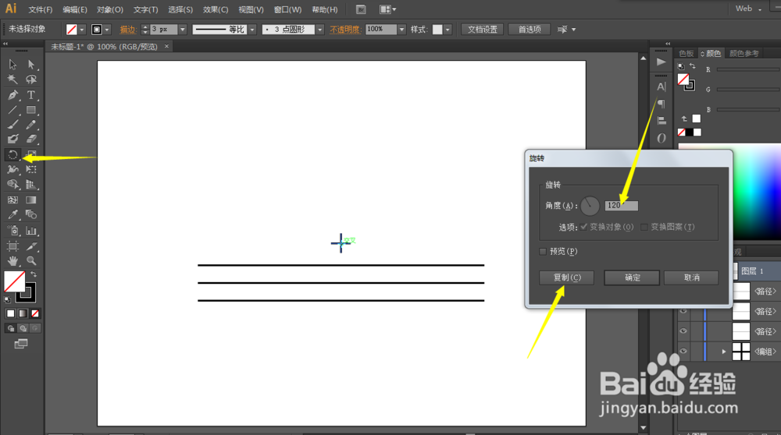
Task: Switch to the 色板 tab
Action: (x=686, y=53)
